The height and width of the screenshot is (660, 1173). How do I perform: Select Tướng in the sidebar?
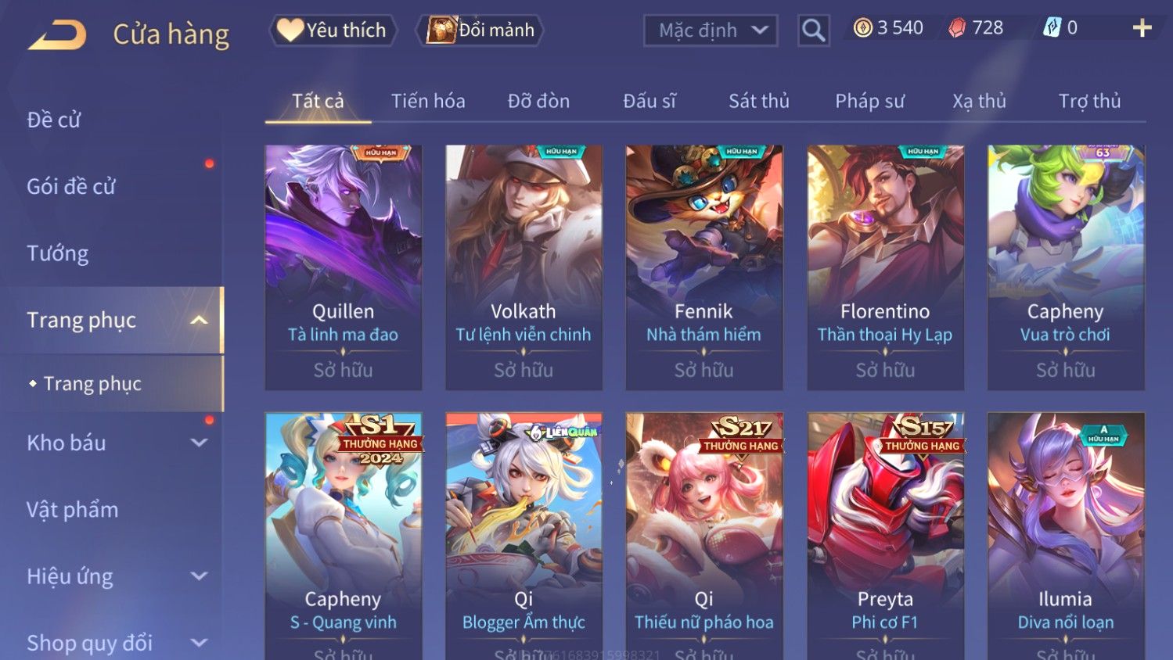58,253
